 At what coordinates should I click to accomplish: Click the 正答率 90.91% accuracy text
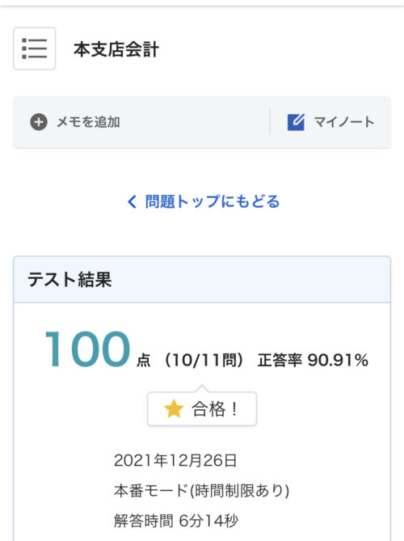click(x=313, y=361)
